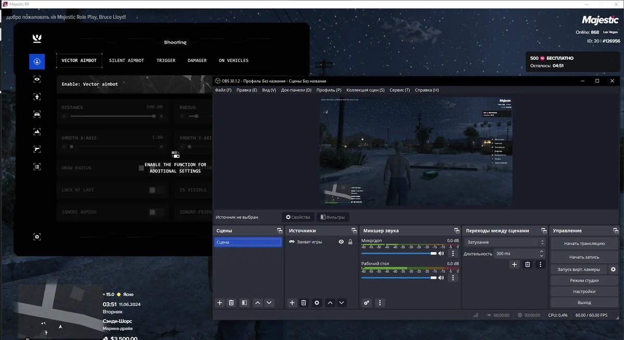The width and height of the screenshot is (624, 340).
Task: Open scene filters icon in Сцены panel
Action: click(244, 303)
